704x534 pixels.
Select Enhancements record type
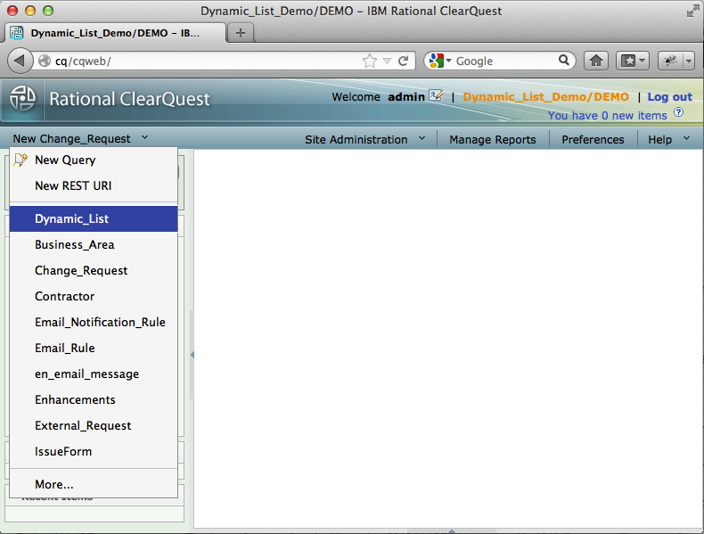pos(94,399)
